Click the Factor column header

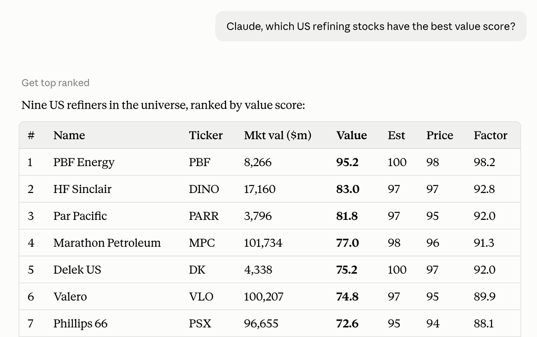tap(491, 135)
